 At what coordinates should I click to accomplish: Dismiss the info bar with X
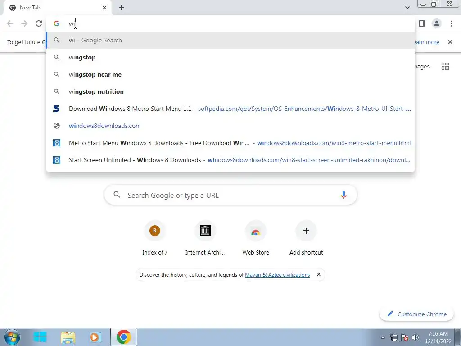[450, 42]
